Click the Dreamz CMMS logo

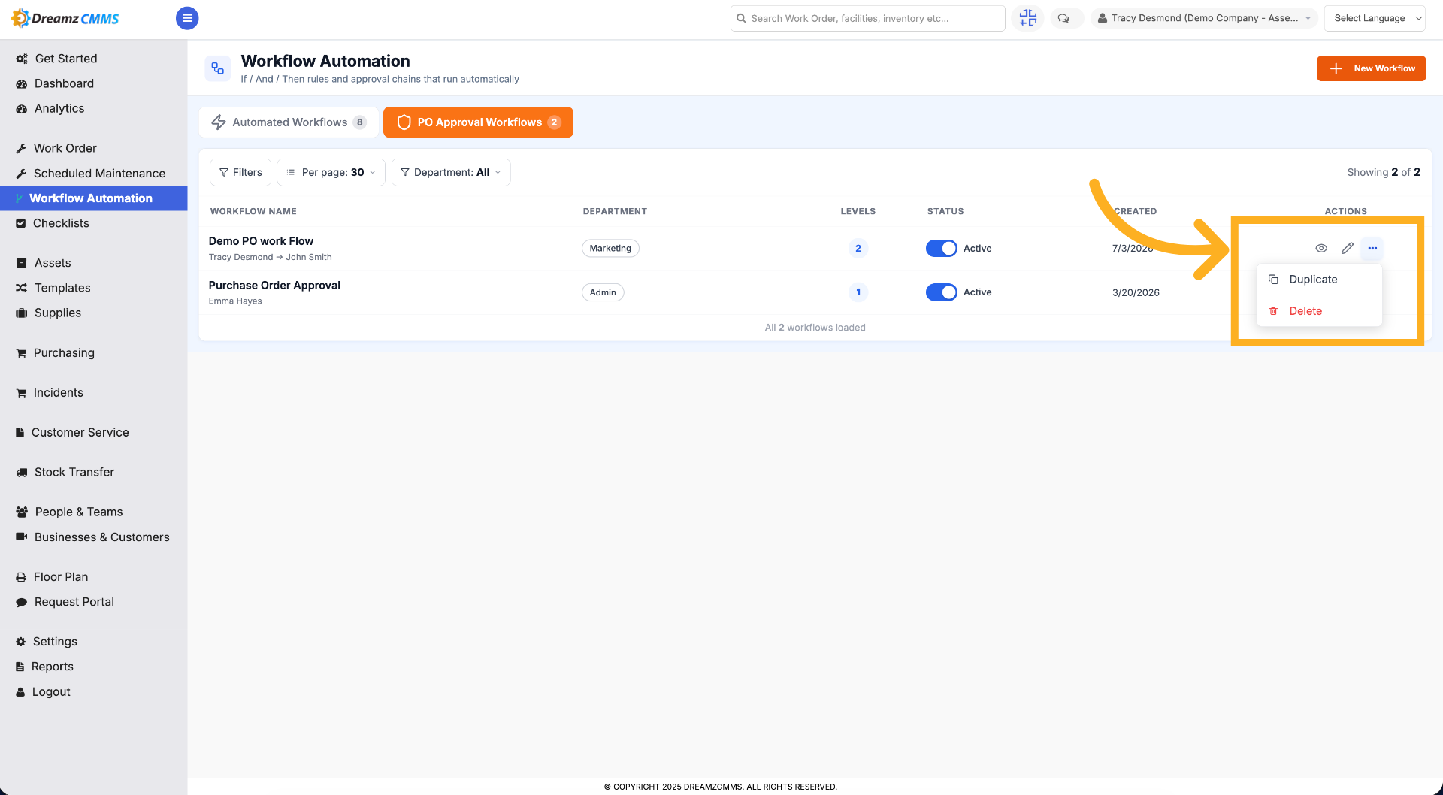[65, 18]
